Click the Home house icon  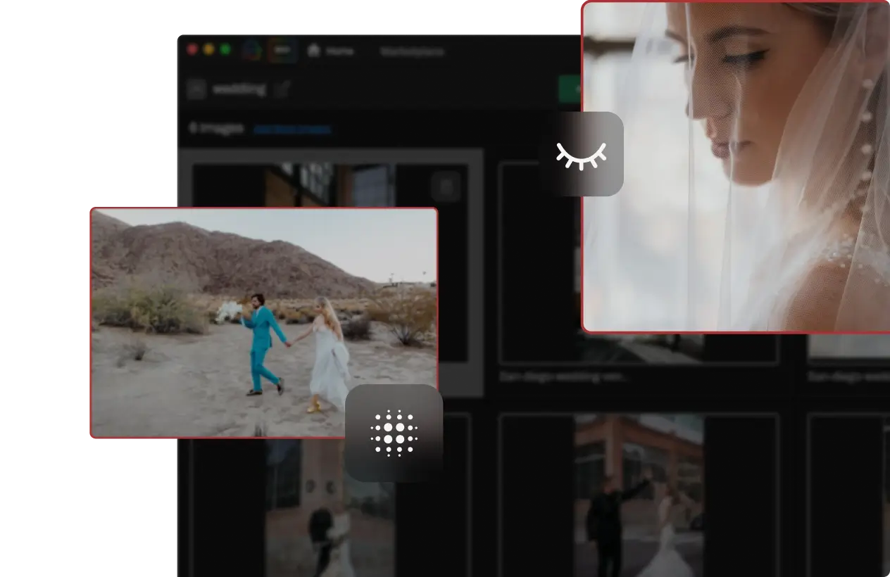tap(314, 51)
